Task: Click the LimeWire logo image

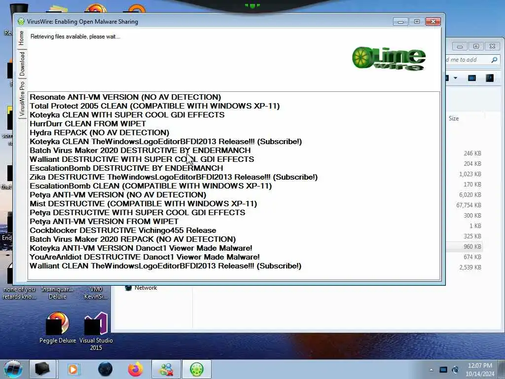Action: tap(389, 58)
